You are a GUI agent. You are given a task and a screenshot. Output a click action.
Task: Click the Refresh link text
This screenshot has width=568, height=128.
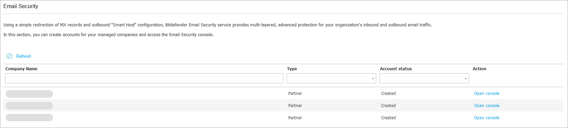(24, 56)
